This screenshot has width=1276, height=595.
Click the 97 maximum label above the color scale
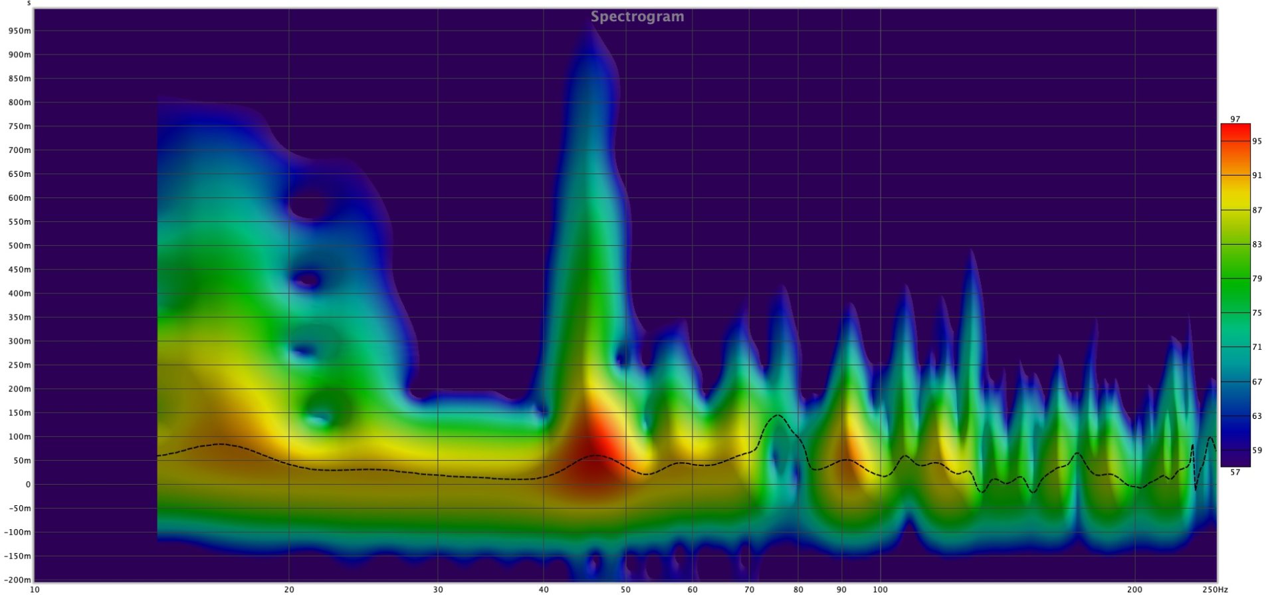1235,119
